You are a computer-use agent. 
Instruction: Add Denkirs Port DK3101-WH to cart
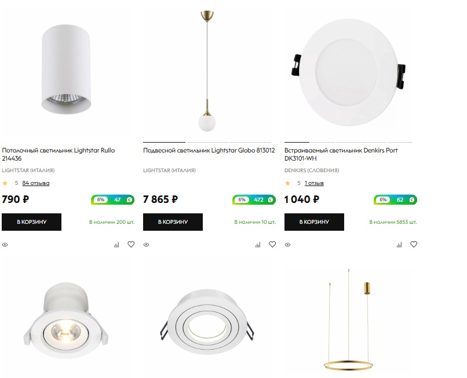(314, 222)
